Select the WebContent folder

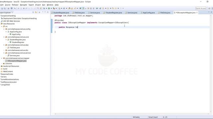pyautogui.click(x=8, y=71)
